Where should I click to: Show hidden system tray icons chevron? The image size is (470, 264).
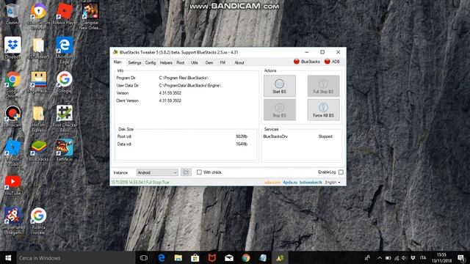(380, 257)
